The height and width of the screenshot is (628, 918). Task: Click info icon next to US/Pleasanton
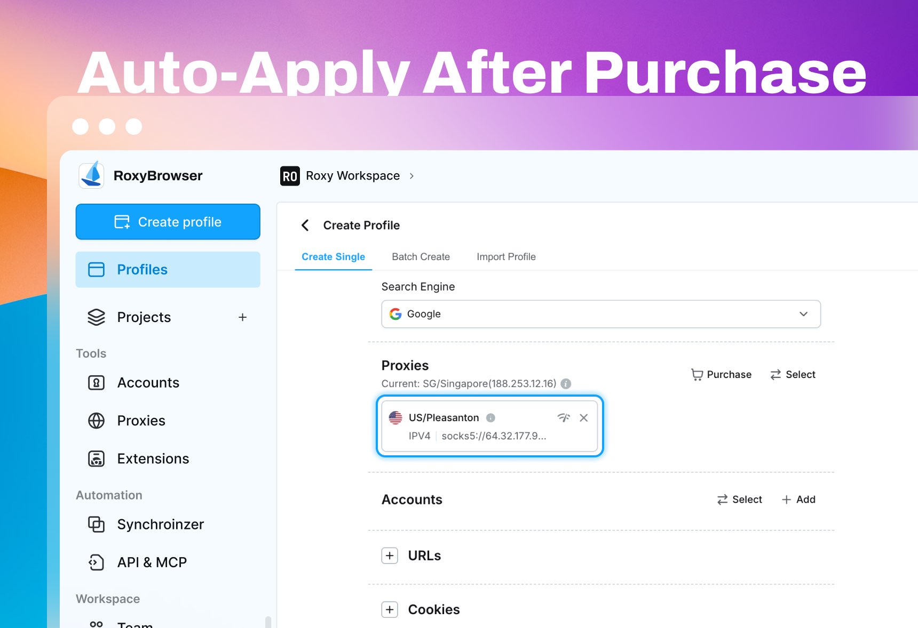(490, 418)
